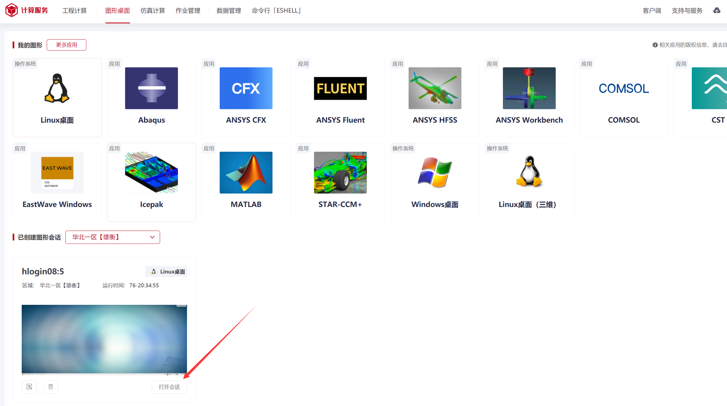This screenshot has height=406, width=727.
Task: Delete session hlogin08:5 with trash icon
Action: pos(51,387)
